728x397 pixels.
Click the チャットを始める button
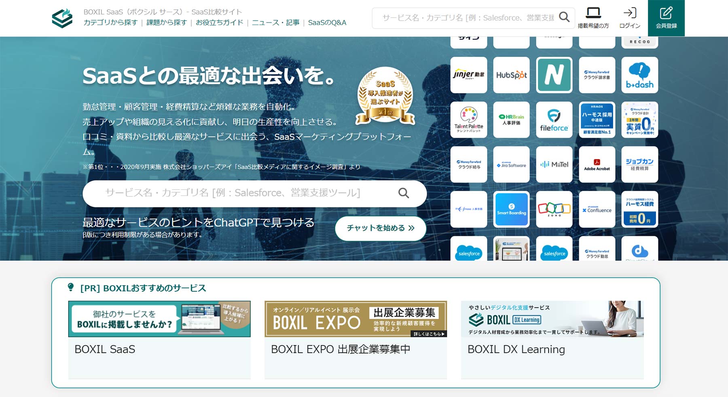[x=381, y=228]
